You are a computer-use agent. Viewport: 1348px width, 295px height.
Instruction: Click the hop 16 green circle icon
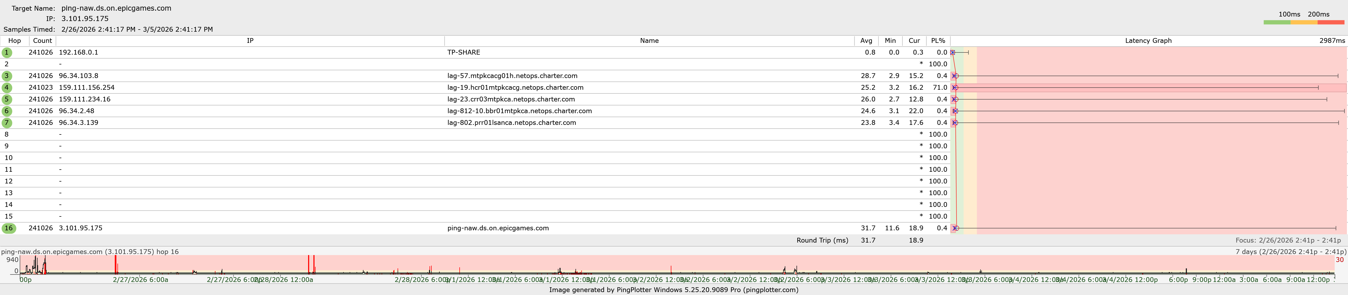[x=8, y=228]
